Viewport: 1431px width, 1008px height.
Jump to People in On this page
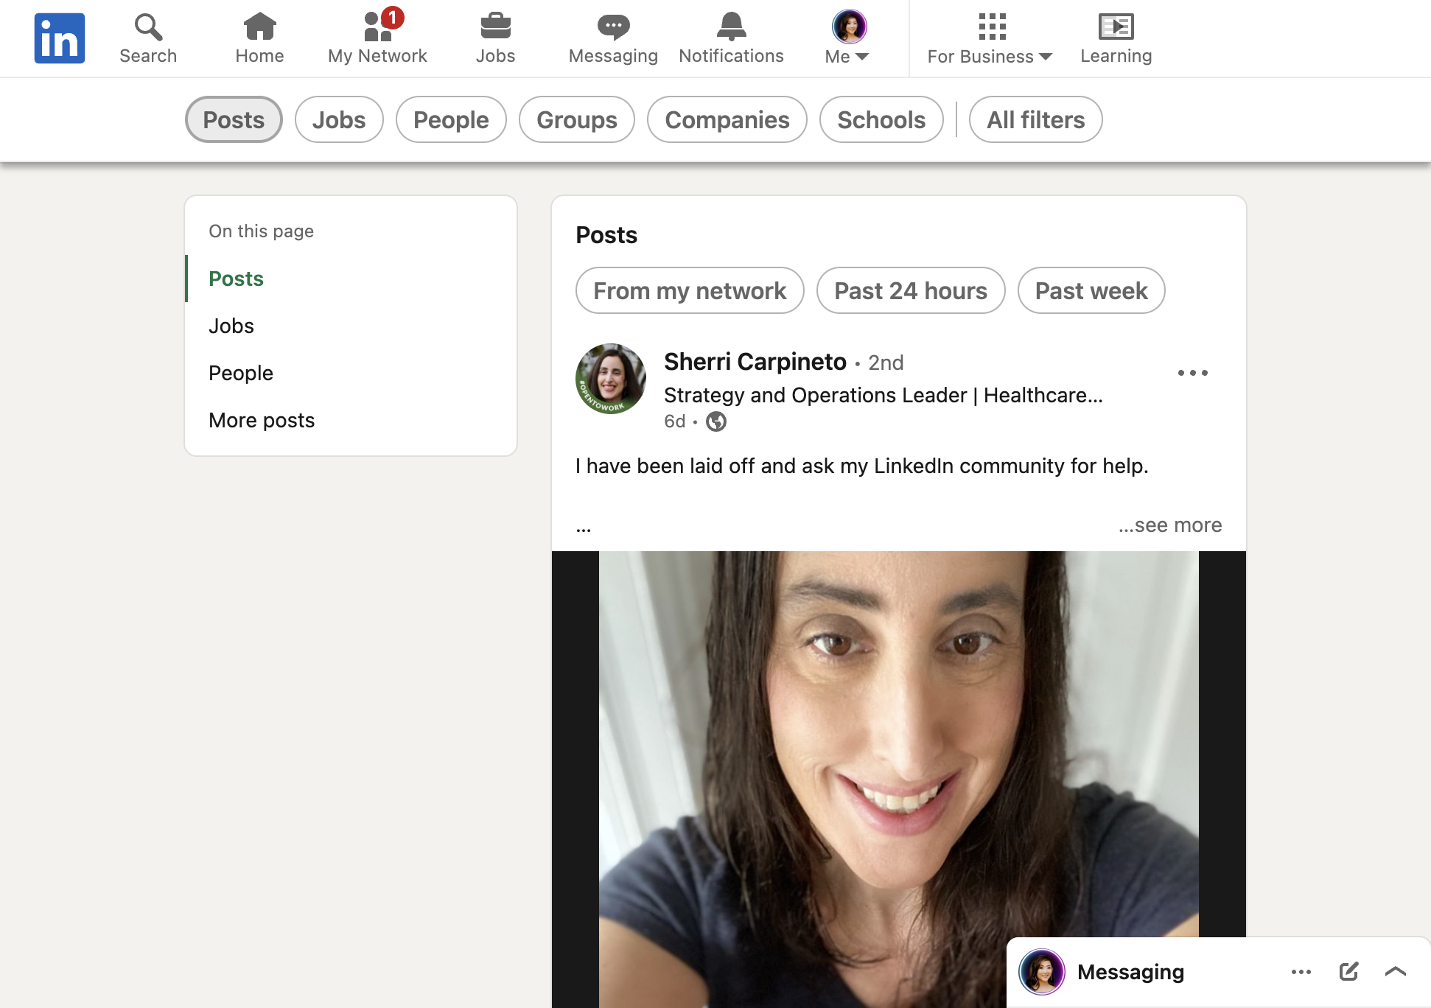click(241, 373)
